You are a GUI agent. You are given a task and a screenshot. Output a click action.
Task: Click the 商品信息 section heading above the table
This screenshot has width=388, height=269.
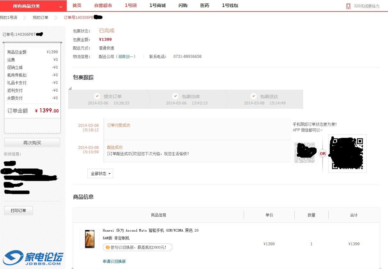(x=83, y=197)
